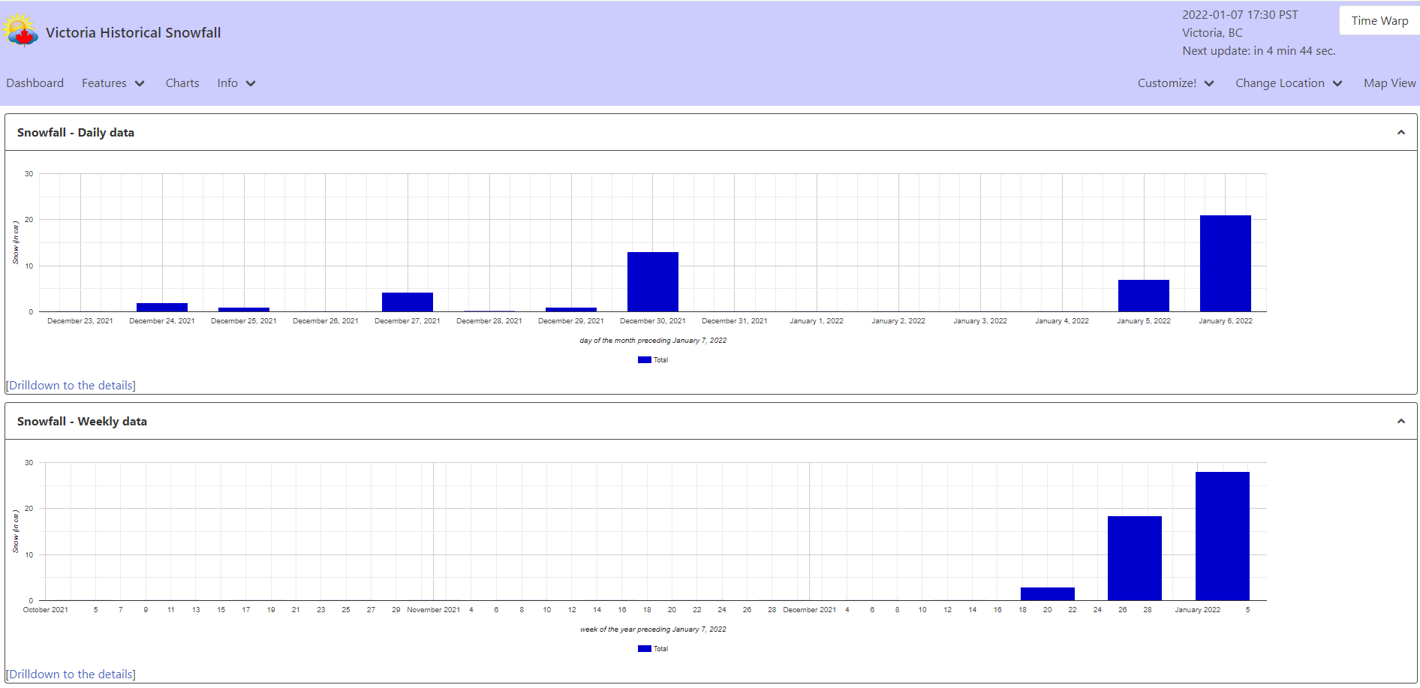Select the December 25, 2021 daily bar
Screen dimensions: 1420x688
point(243,309)
